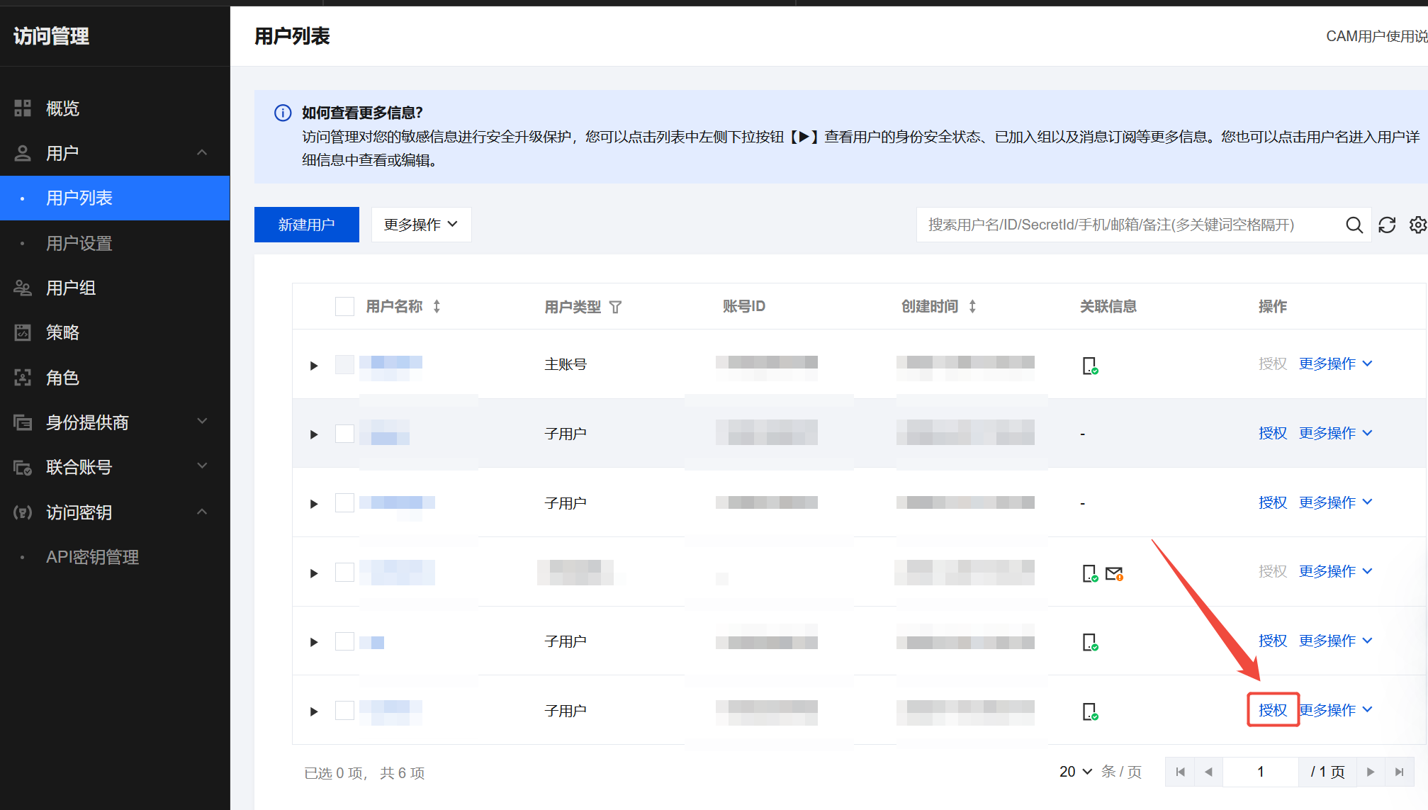Check the checkbox of the last user row
Screen dimensions: 1428x810
click(x=344, y=711)
